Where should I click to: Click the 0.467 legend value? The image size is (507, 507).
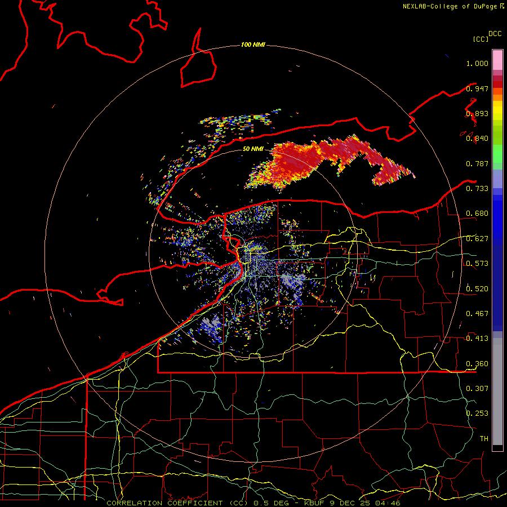point(477,313)
